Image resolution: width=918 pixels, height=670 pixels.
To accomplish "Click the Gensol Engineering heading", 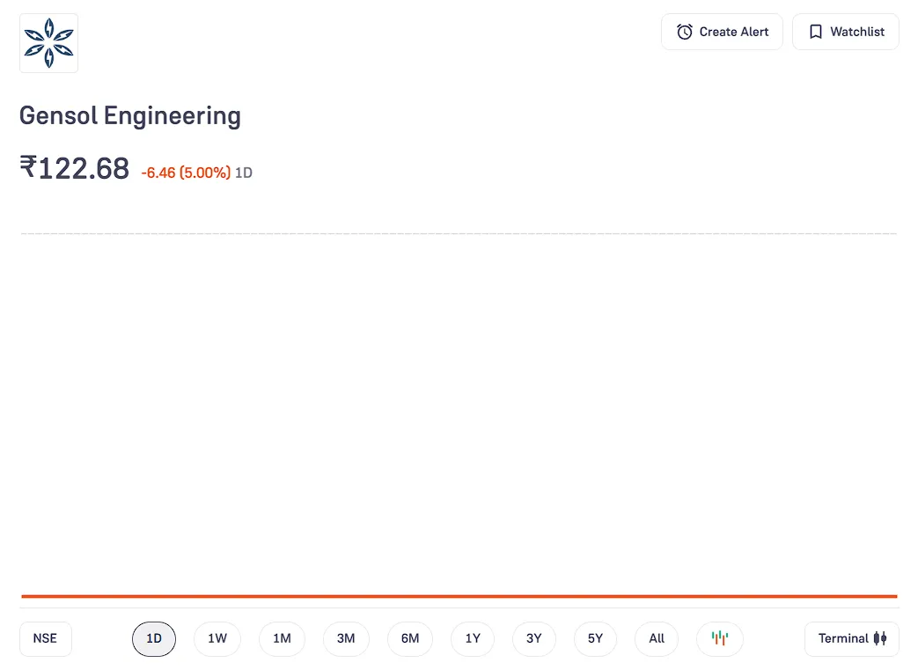I will coord(130,115).
